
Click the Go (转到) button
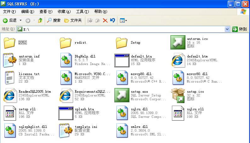(x=240, y=29)
